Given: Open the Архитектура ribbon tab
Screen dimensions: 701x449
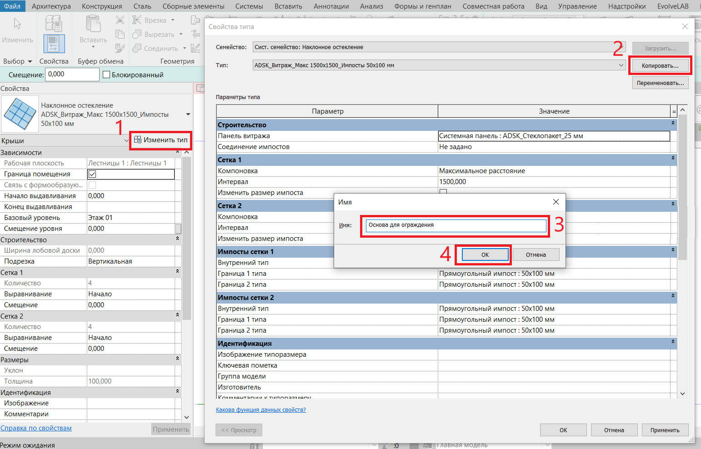Looking at the screenshot, I should tap(51, 6).
